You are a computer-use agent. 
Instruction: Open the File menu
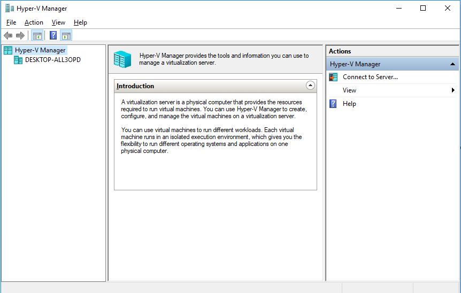click(x=11, y=22)
